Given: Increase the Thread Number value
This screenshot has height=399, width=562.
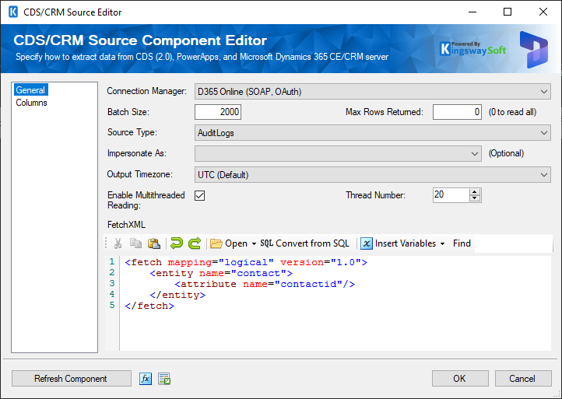Looking at the screenshot, I should pyautogui.click(x=475, y=192).
